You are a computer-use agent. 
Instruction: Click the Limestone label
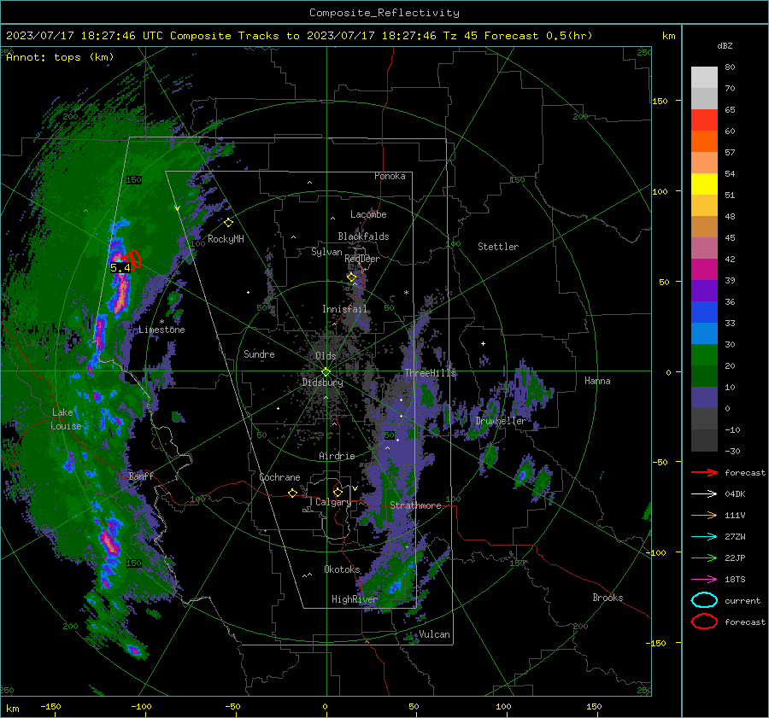[x=161, y=330]
